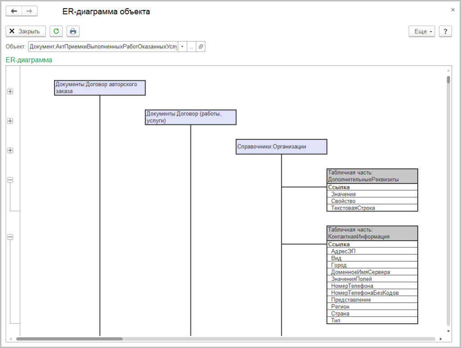This screenshot has height=348, width=461.
Task: Click the ellipsis button to choose object
Action: 191,46
